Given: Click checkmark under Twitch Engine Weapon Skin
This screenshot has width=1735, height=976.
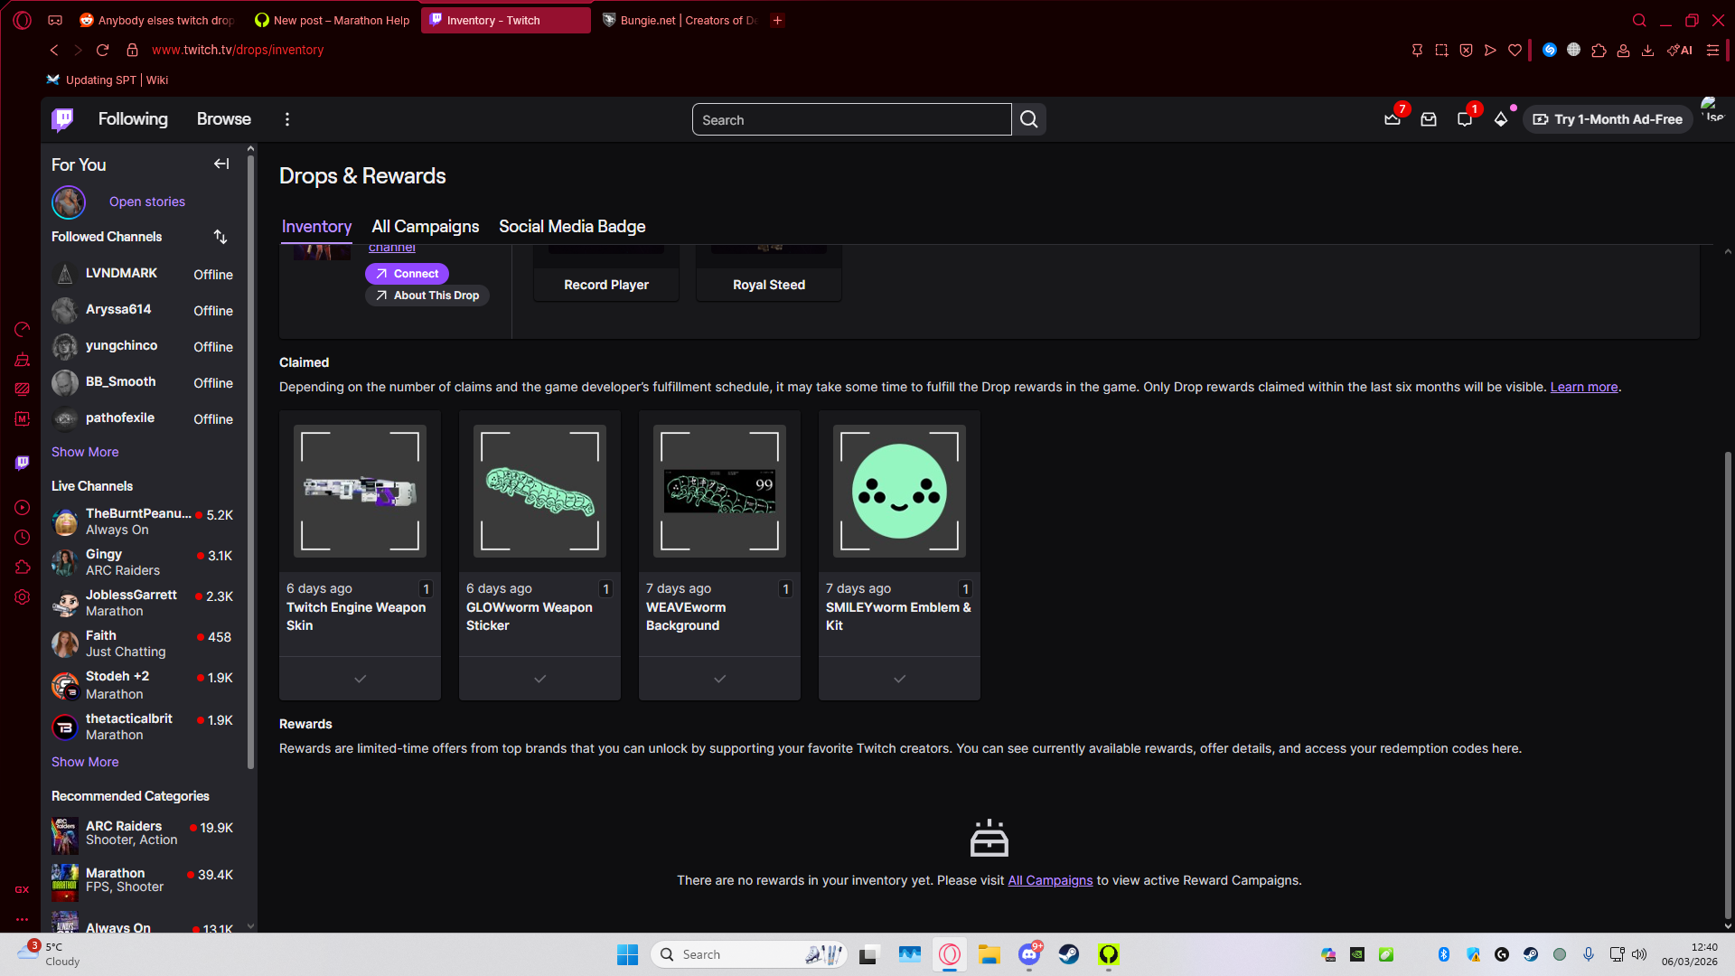Looking at the screenshot, I should click(x=360, y=679).
